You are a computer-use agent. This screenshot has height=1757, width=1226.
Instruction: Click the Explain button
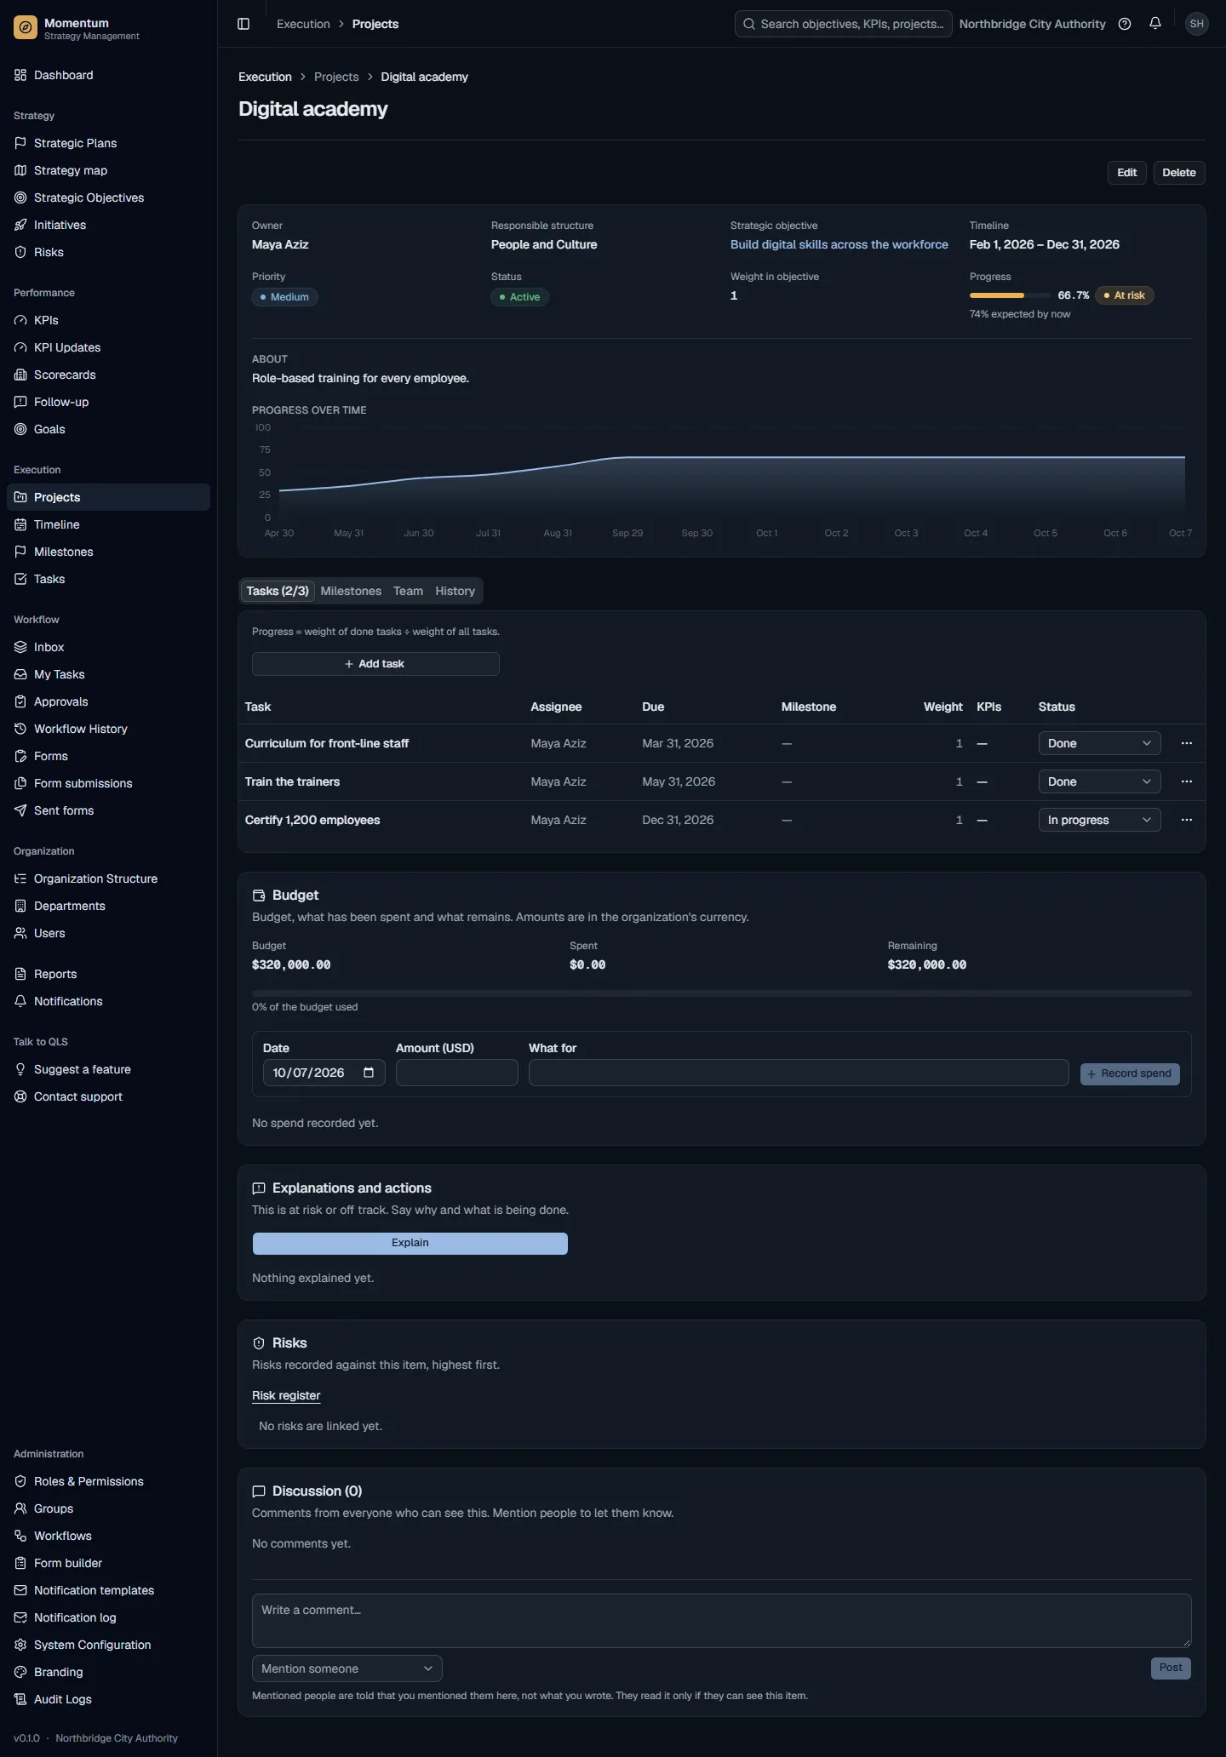[410, 1243]
